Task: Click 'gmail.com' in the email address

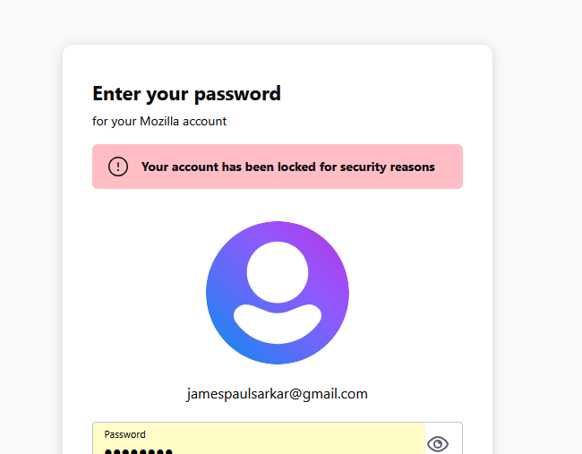Action: [335, 394]
